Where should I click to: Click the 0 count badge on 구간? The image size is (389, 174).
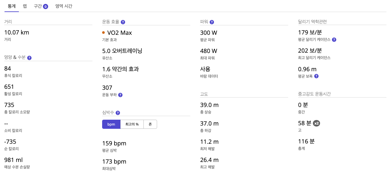pyautogui.click(x=46, y=7)
